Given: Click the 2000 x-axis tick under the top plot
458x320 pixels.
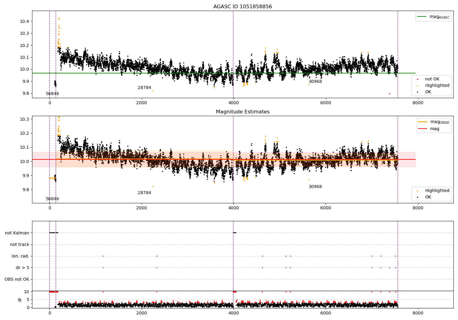Looking at the screenshot, I should tap(142, 103).
